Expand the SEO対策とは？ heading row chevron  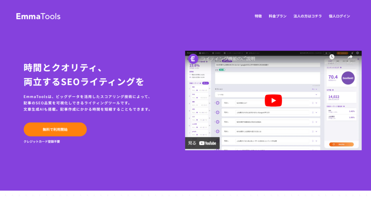tap(316, 103)
